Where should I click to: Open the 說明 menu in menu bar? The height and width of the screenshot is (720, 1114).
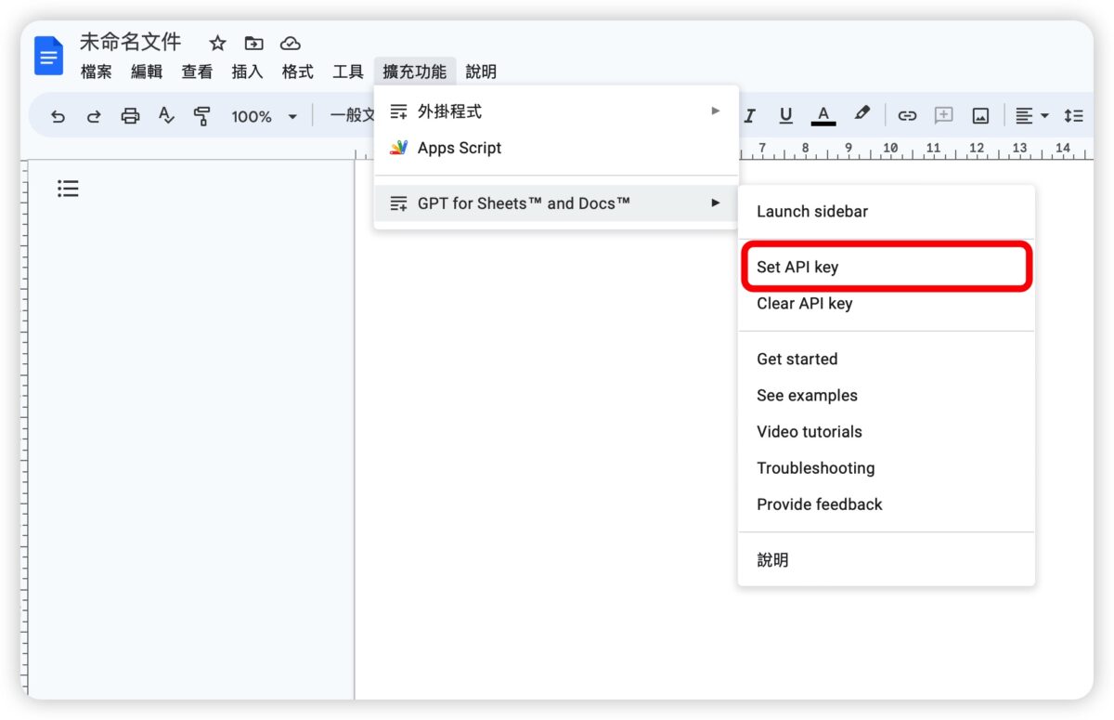(x=481, y=72)
